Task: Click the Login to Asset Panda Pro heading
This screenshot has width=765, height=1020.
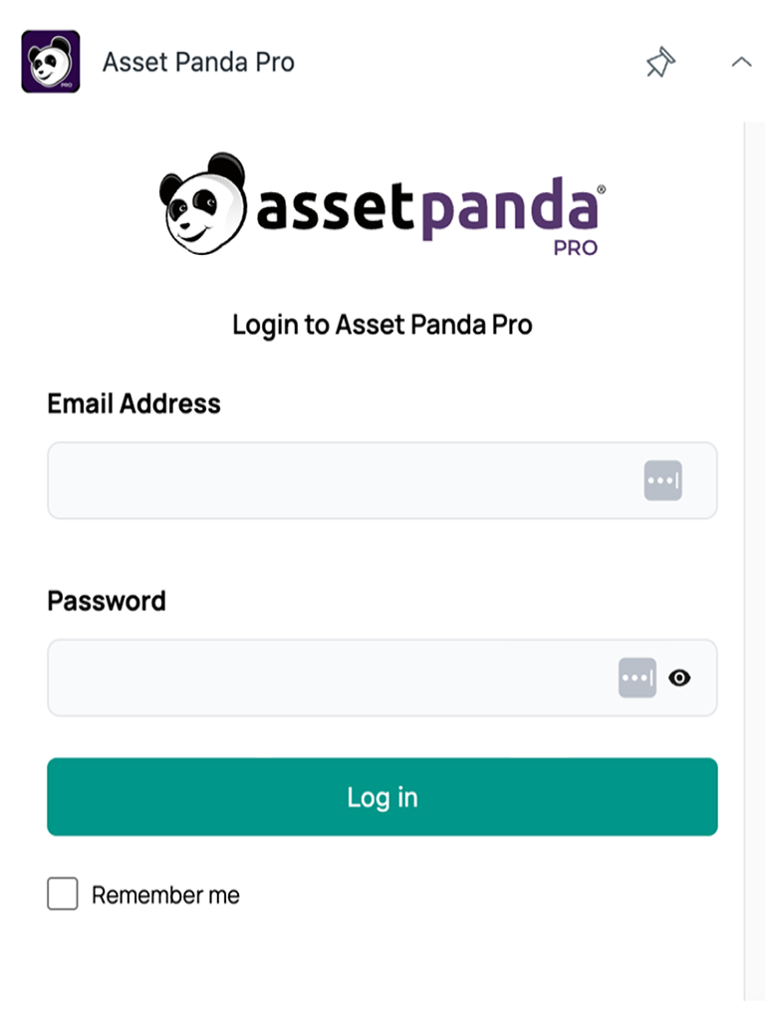Action: point(382,325)
